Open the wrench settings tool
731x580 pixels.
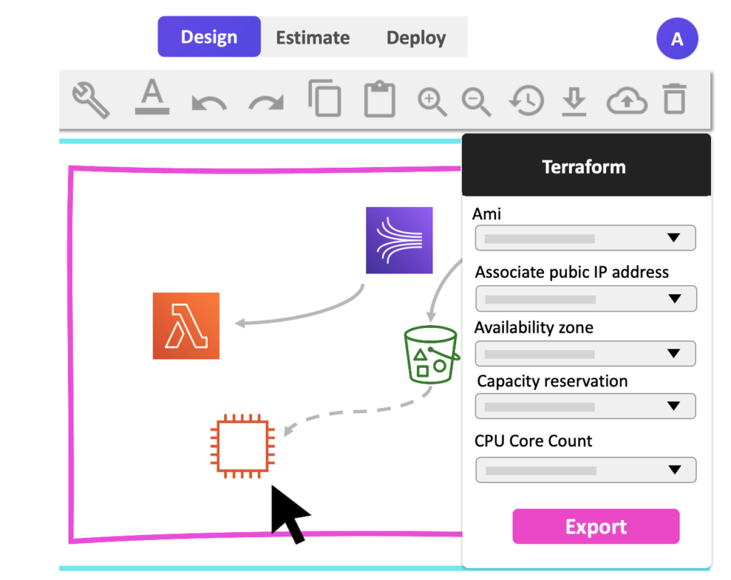click(x=91, y=100)
